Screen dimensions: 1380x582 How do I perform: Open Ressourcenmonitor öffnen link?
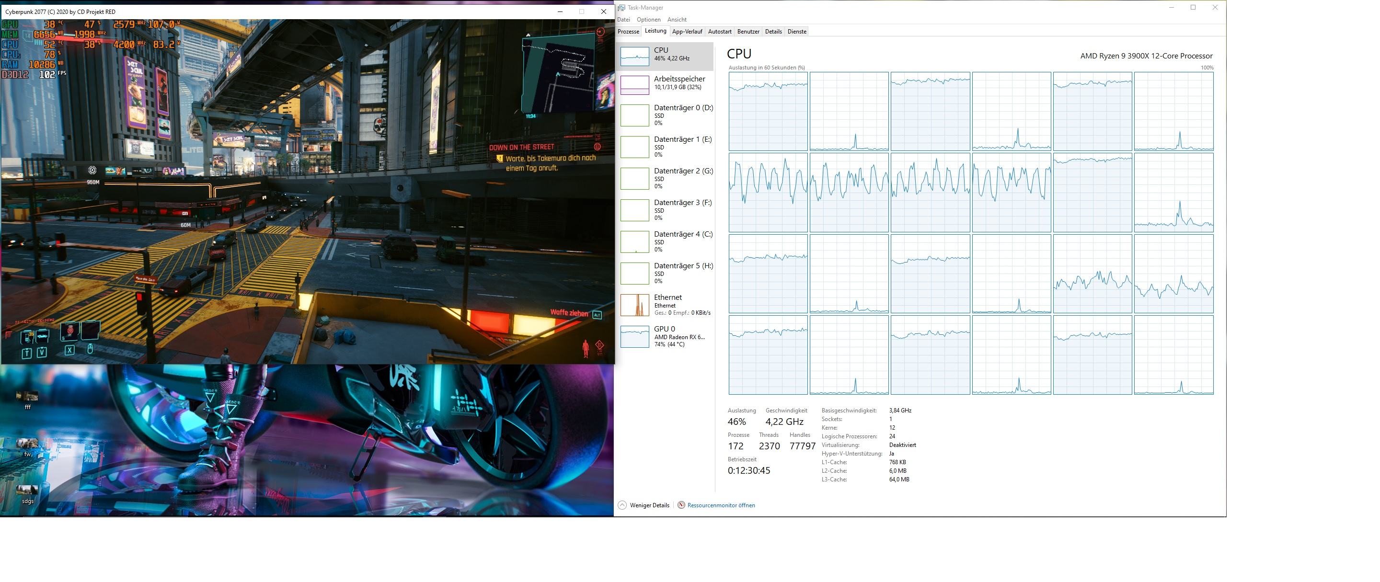pos(721,505)
